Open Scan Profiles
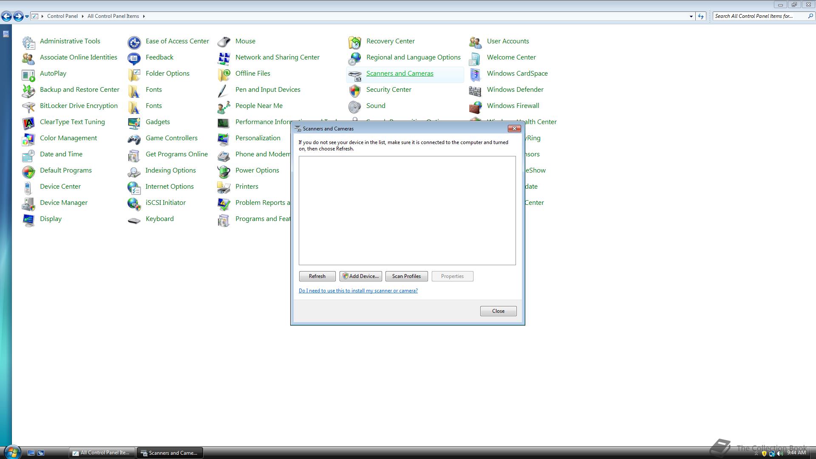 [x=406, y=276]
